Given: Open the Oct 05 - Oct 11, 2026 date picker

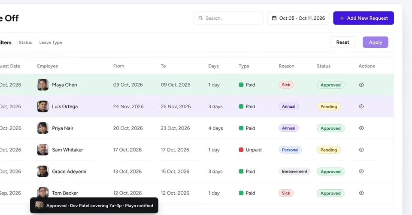Looking at the screenshot, I should pos(298,18).
